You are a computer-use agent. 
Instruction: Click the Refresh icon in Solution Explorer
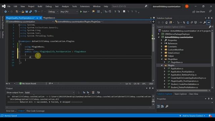tap(188, 23)
